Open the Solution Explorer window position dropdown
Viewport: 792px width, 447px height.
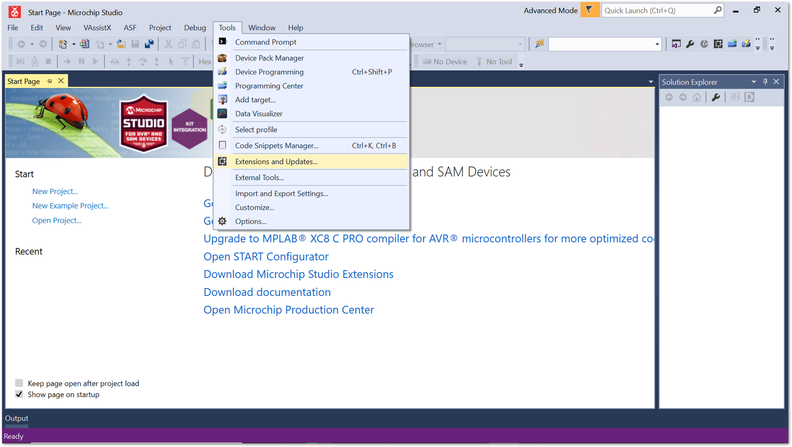tap(753, 82)
